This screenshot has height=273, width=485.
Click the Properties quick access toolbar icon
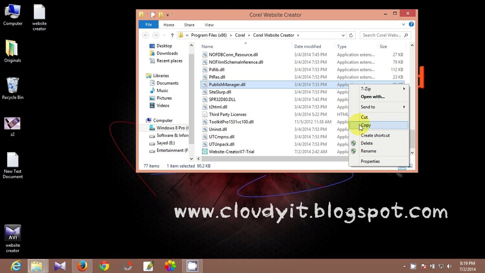(x=153, y=15)
